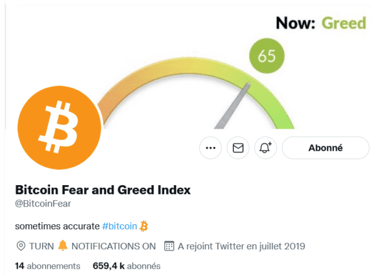Click the A rejoint Twitter en juillet 2019 text

(241, 245)
